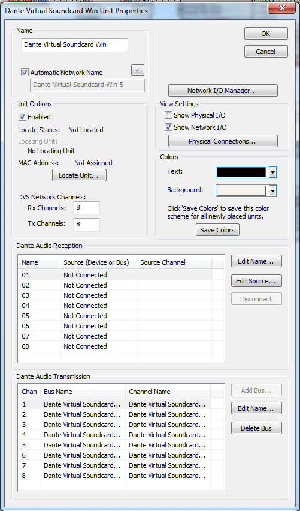
Task: Save Colors for new units
Action: click(217, 230)
